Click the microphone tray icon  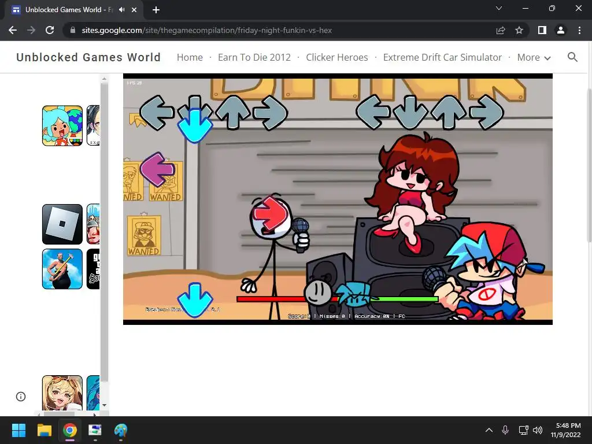click(x=505, y=430)
